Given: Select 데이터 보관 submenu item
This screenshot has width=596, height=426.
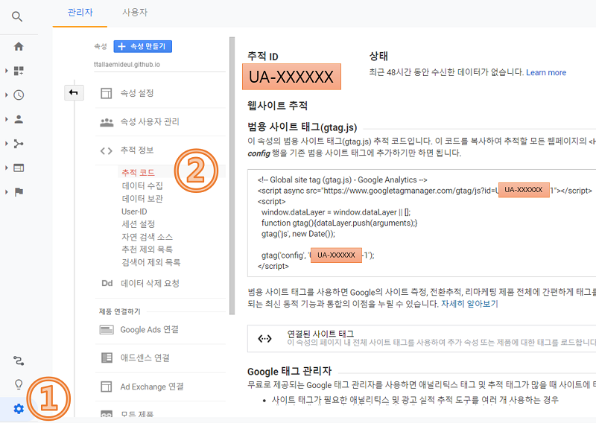Looking at the screenshot, I should click(x=142, y=198).
